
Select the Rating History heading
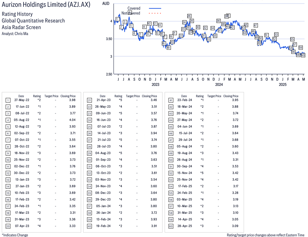[17, 14]
